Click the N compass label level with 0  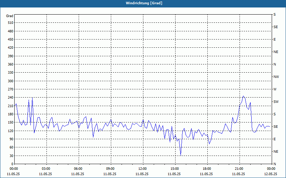275,164
